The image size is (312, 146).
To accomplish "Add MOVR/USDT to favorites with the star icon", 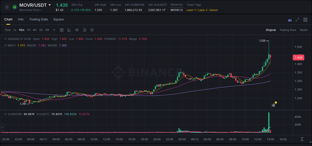I will coord(7,7).
